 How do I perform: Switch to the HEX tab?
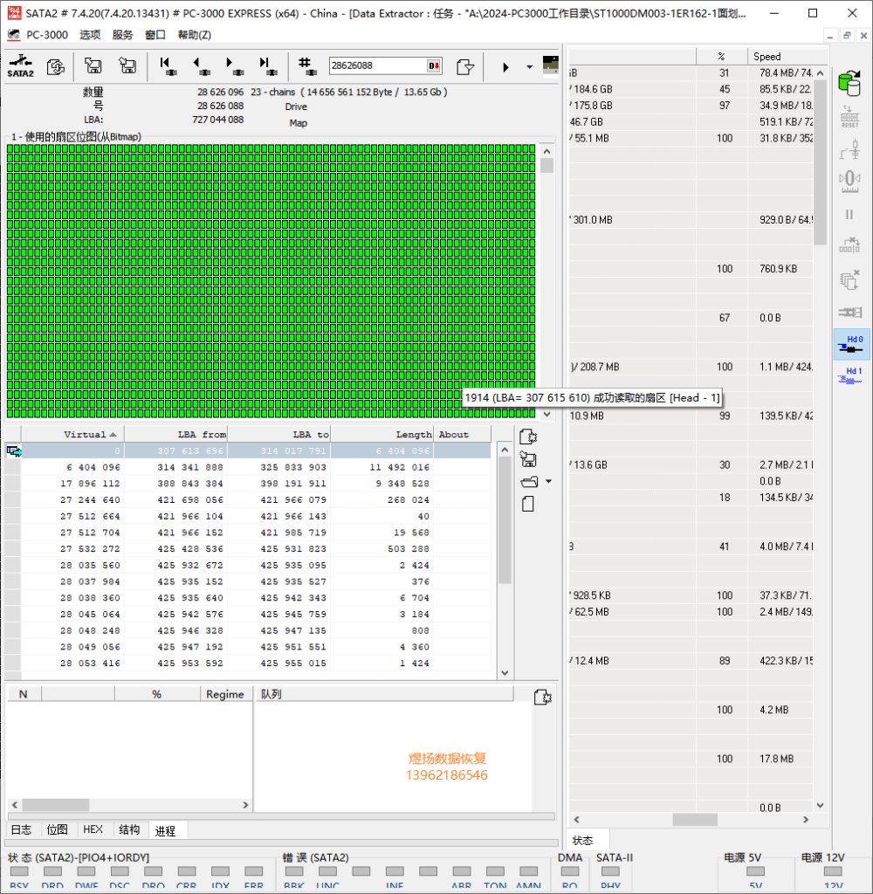[x=93, y=829]
